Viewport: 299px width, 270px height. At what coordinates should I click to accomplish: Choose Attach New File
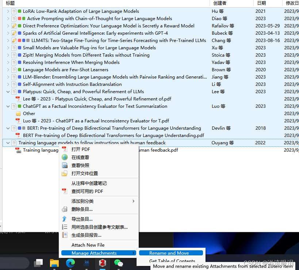pos(100,245)
